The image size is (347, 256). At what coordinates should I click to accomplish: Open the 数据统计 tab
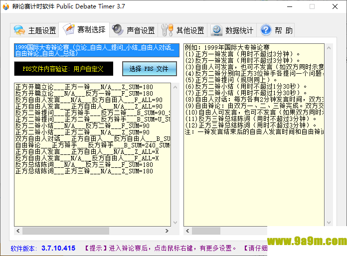pos(239,30)
